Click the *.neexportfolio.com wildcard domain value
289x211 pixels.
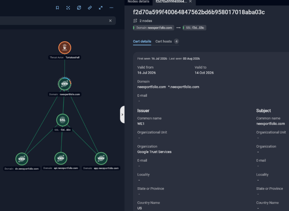[x=184, y=87]
